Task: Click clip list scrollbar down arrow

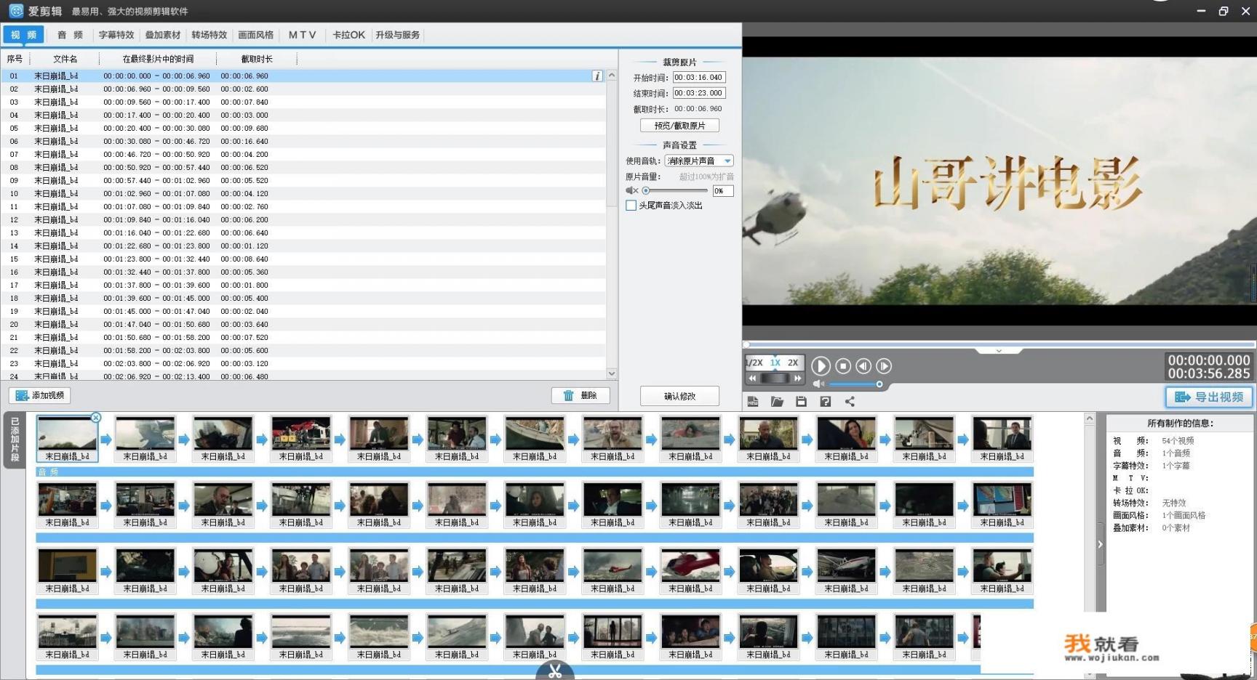Action: (612, 373)
